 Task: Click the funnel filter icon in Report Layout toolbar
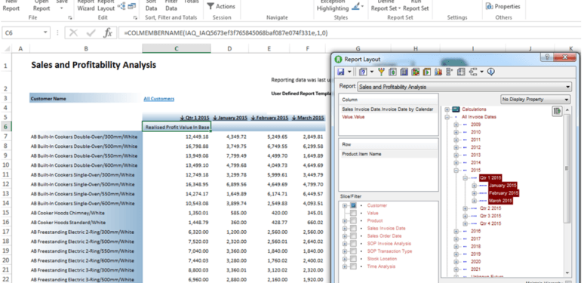(x=382, y=72)
